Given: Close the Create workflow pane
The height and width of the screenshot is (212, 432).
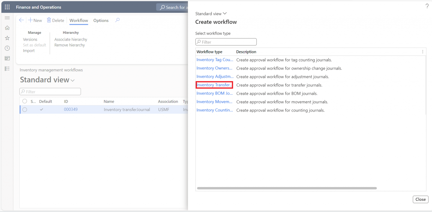Looking at the screenshot, I should 420,199.
